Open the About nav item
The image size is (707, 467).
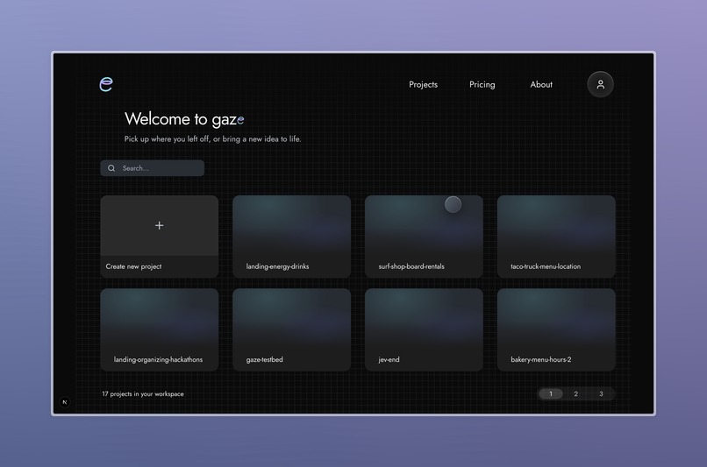pyautogui.click(x=541, y=84)
